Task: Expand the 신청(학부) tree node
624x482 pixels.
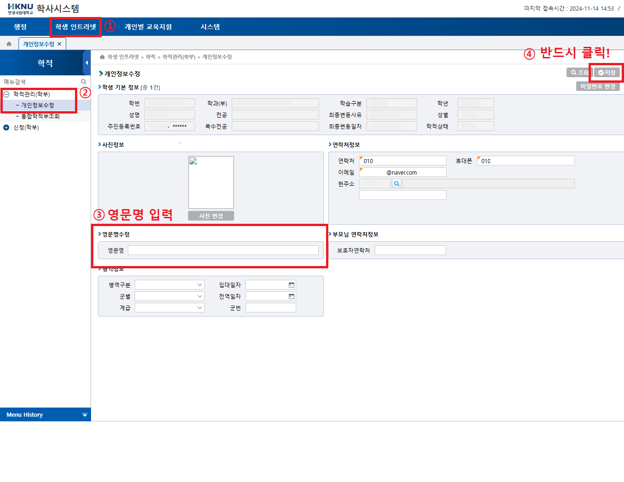Action: coord(6,128)
